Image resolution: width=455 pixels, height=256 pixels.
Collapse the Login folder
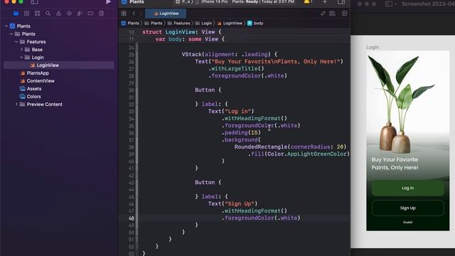pyautogui.click(x=21, y=58)
